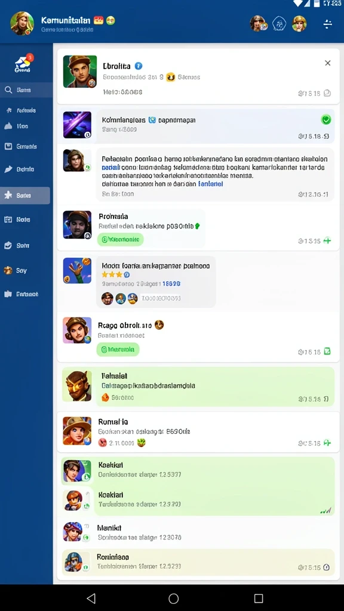Select the Kemunitaian header title
Screen dimensions: 344x611
pos(66,20)
